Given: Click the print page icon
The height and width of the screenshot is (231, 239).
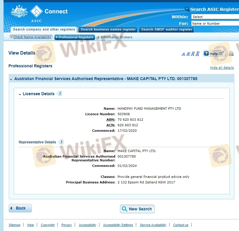Looking at the screenshot, I should click(231, 54).
